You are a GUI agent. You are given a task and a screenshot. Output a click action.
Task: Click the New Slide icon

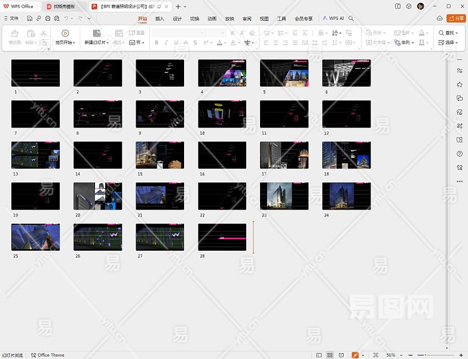(96, 34)
